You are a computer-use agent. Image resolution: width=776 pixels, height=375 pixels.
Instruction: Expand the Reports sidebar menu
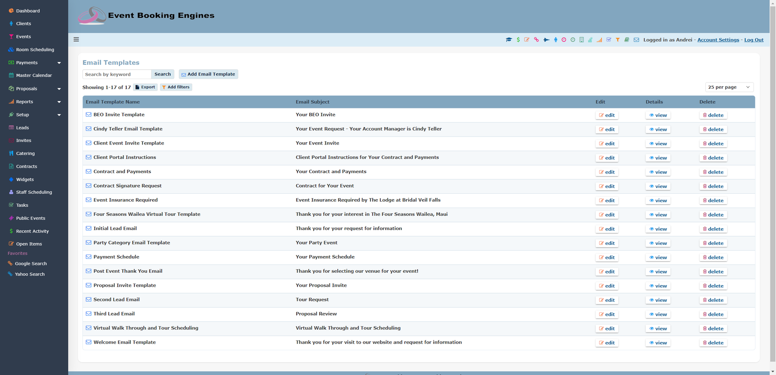(x=59, y=102)
